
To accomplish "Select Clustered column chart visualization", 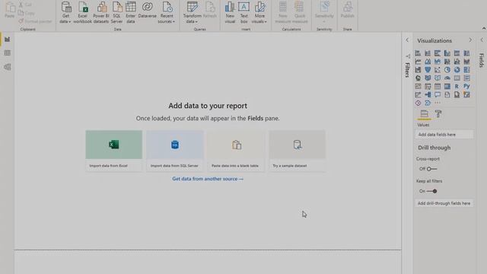I will [x=447, y=53].
